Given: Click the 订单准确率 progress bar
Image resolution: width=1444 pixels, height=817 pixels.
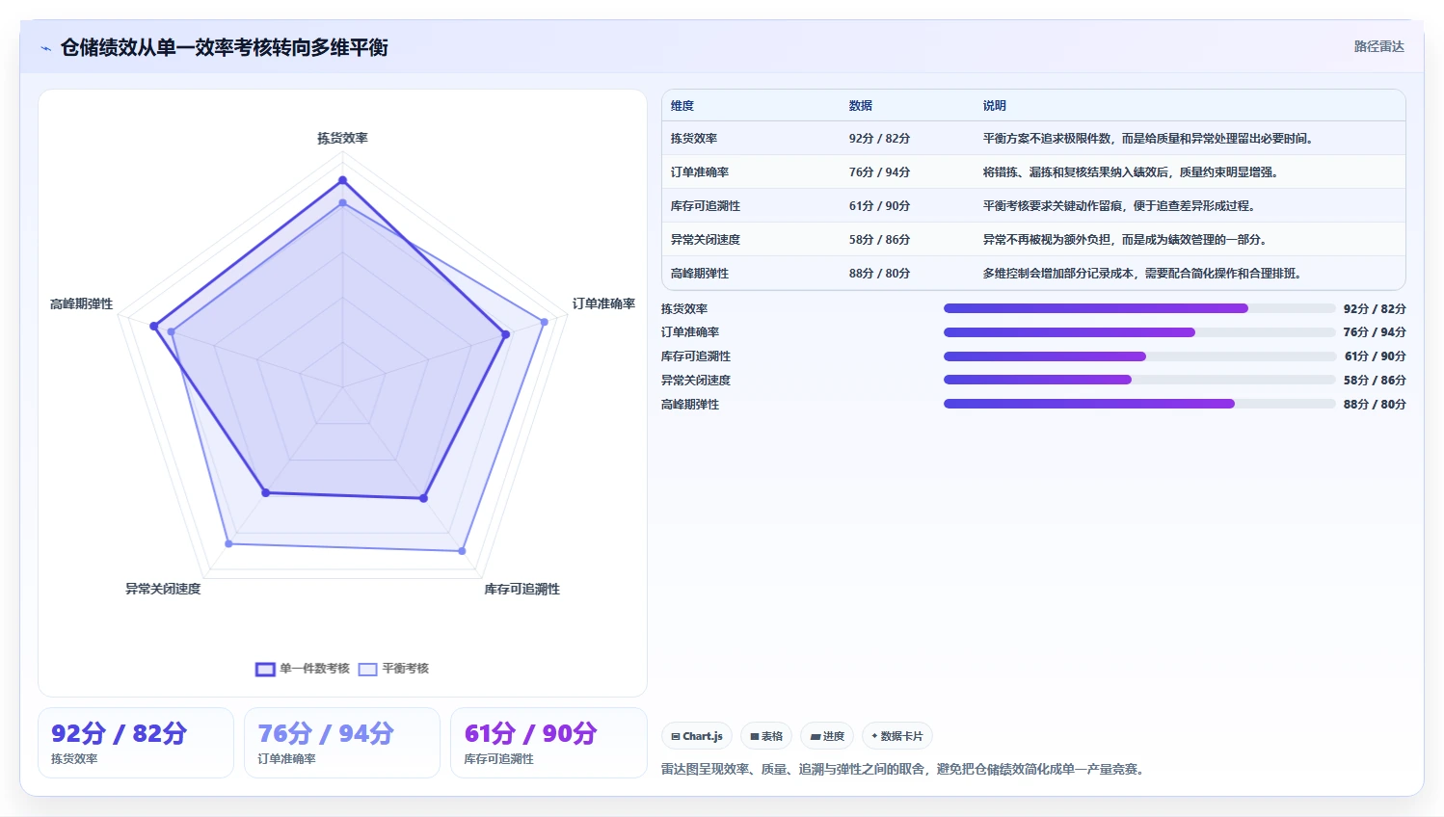Looking at the screenshot, I should coord(1139,332).
